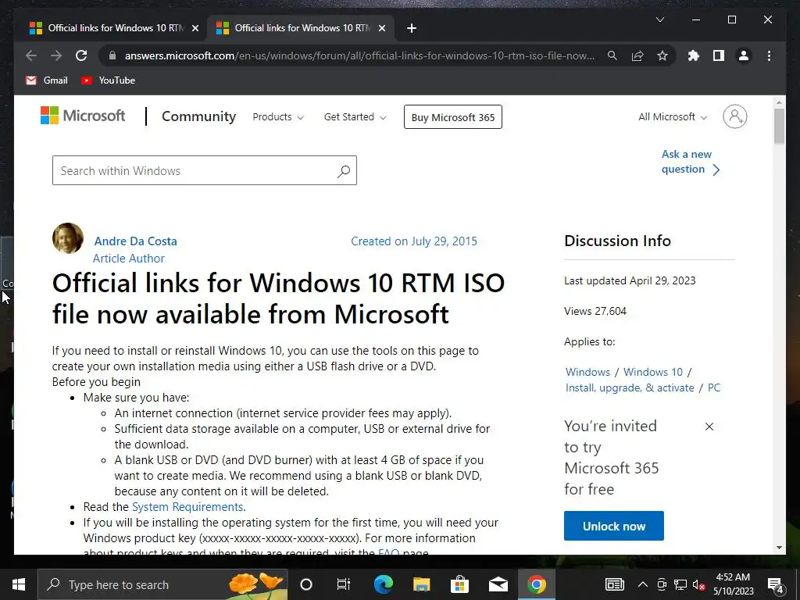Click the muted volume tray icon
800x600 pixels.
[x=699, y=584]
